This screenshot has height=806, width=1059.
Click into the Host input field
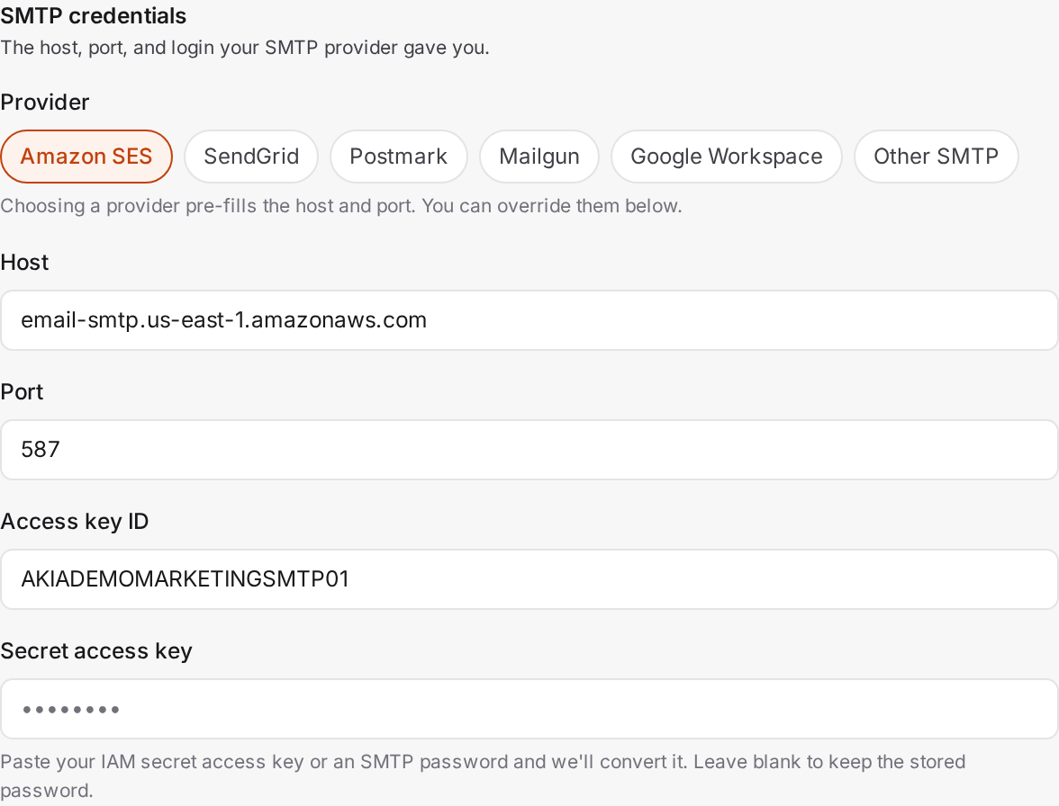pyautogui.click(x=529, y=320)
